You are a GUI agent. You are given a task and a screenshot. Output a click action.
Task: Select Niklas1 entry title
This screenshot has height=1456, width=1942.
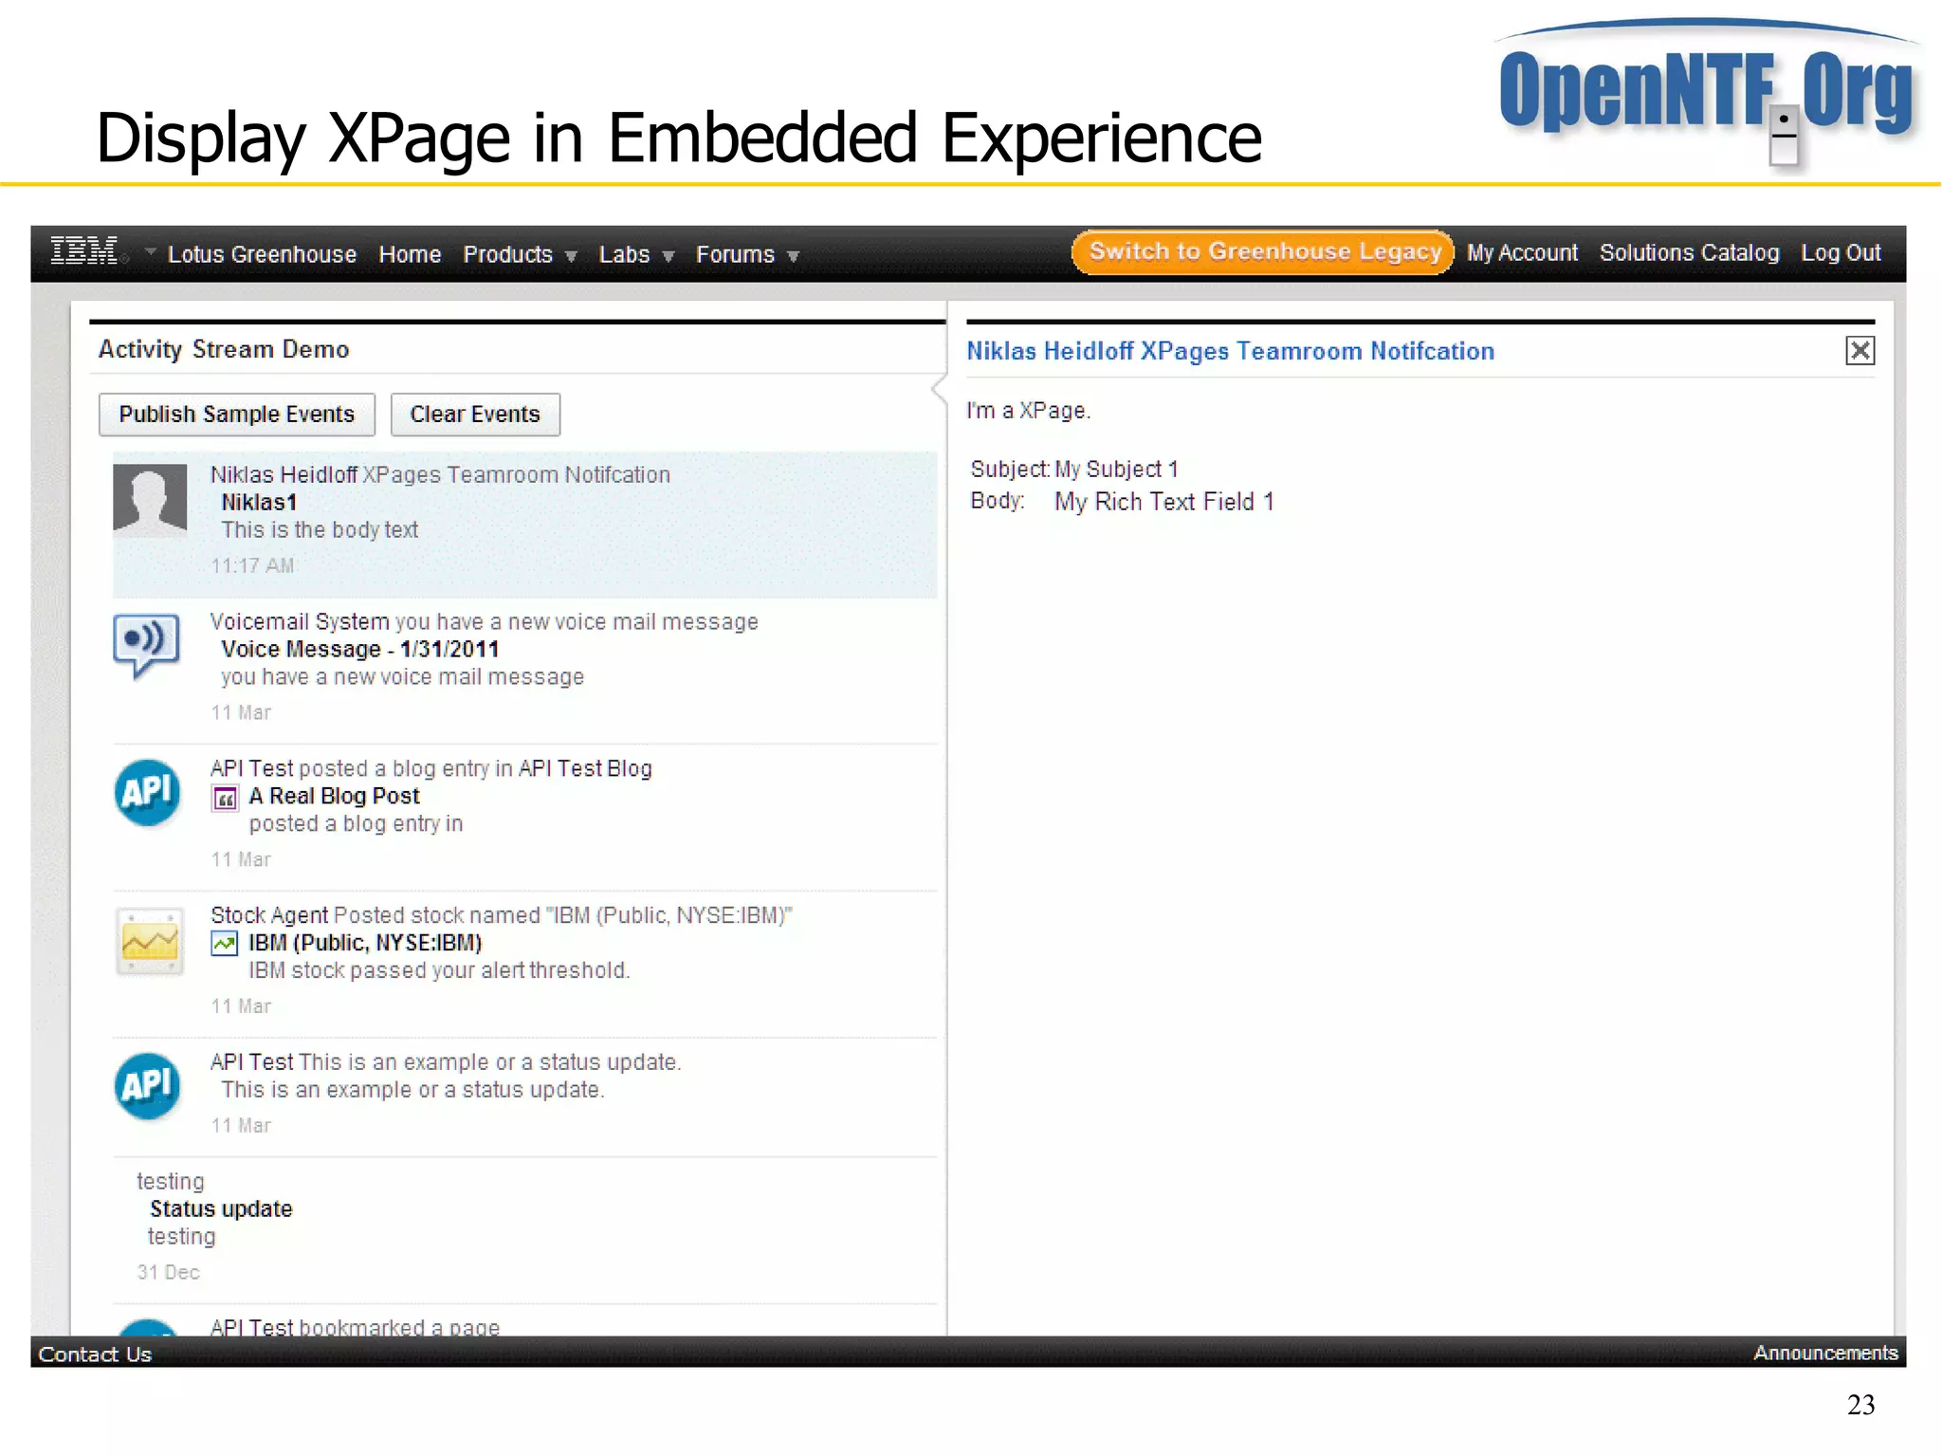click(259, 502)
